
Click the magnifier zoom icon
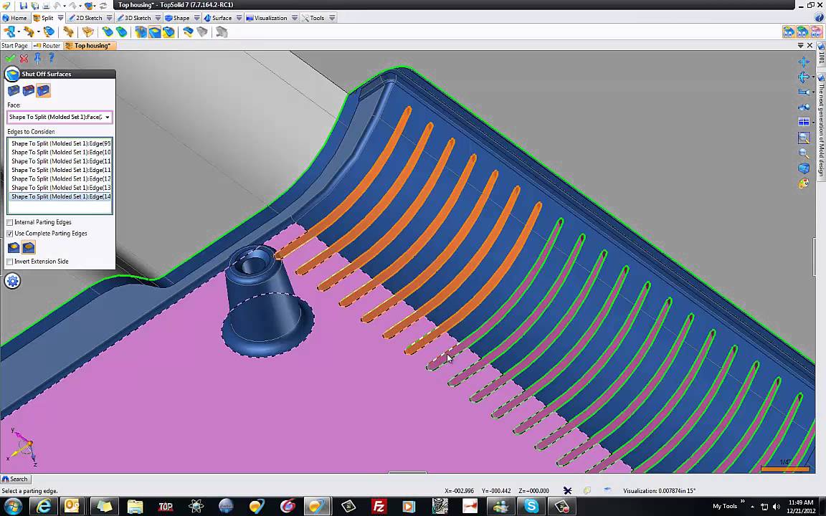803,153
